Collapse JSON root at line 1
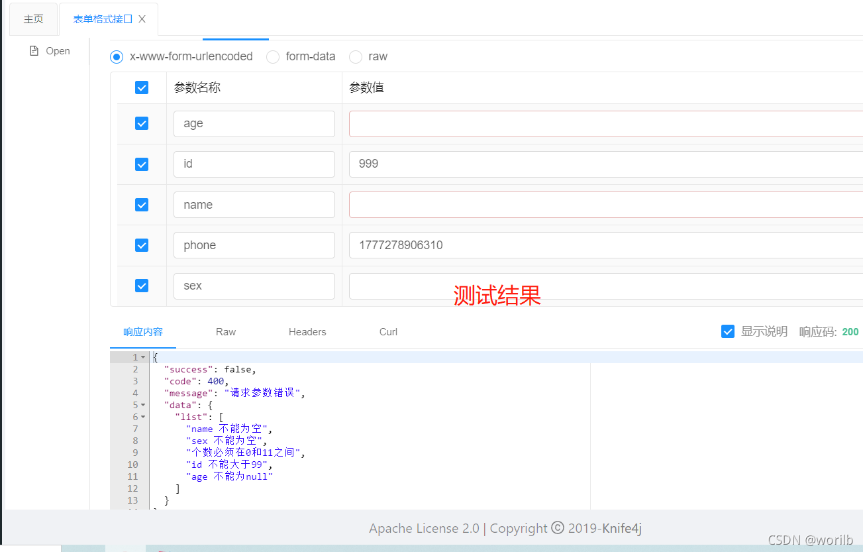This screenshot has width=863, height=552. coord(143,357)
